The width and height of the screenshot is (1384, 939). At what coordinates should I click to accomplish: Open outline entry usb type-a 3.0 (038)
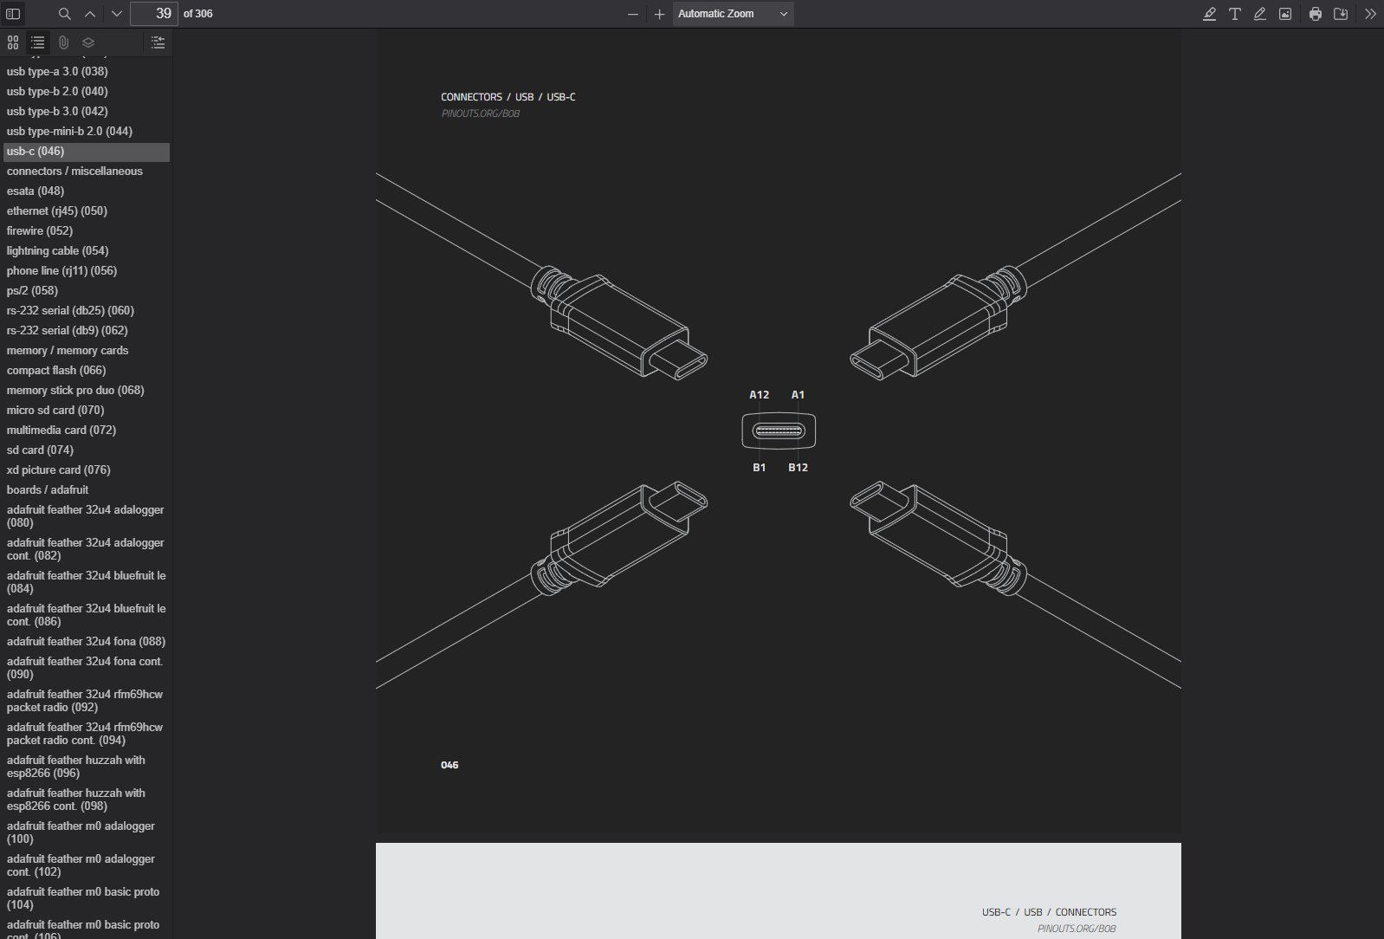point(57,72)
